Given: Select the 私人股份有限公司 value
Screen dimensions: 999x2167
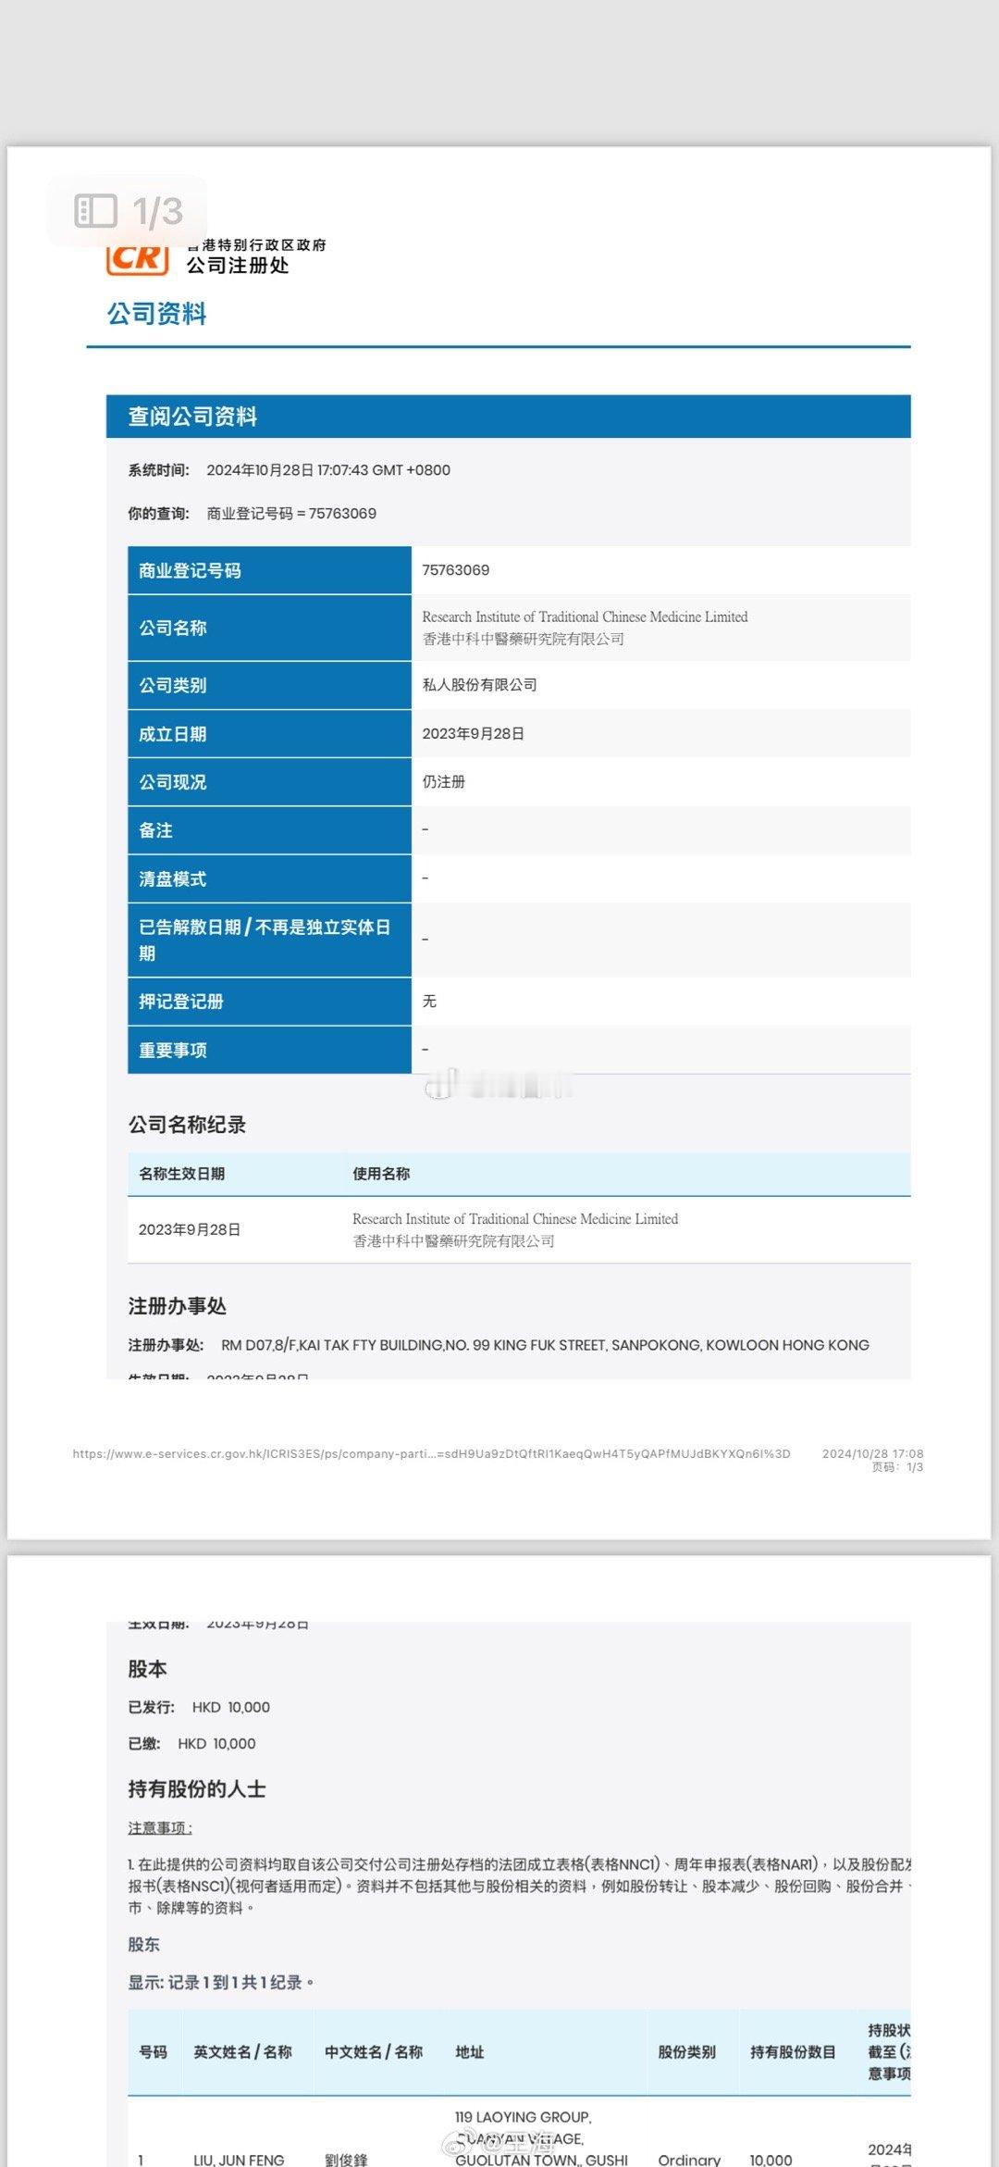Looking at the screenshot, I should click(480, 685).
